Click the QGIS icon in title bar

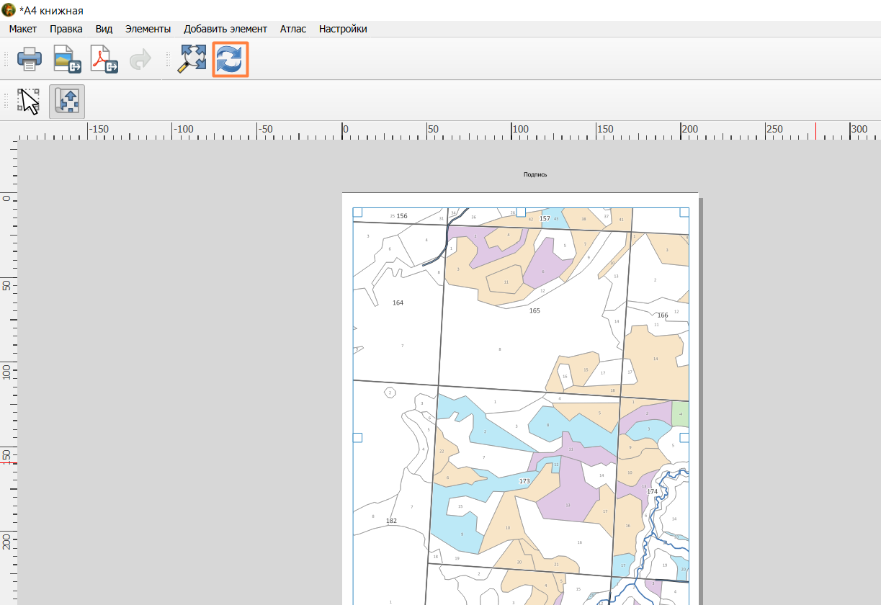[x=9, y=10]
